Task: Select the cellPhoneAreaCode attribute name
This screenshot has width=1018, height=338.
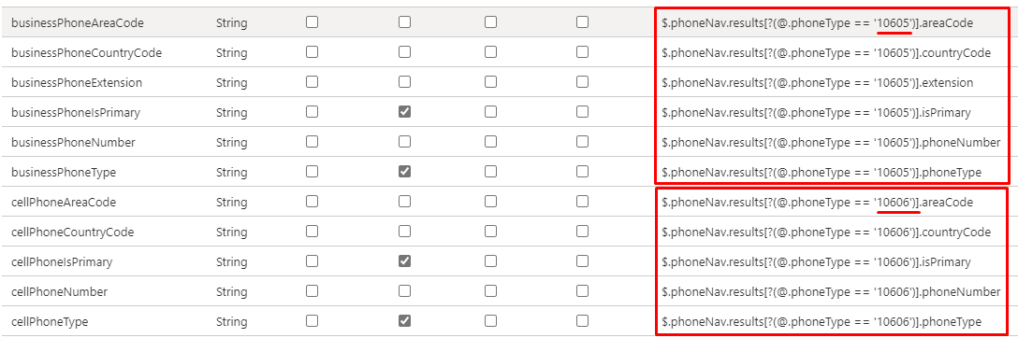Action: tap(64, 202)
